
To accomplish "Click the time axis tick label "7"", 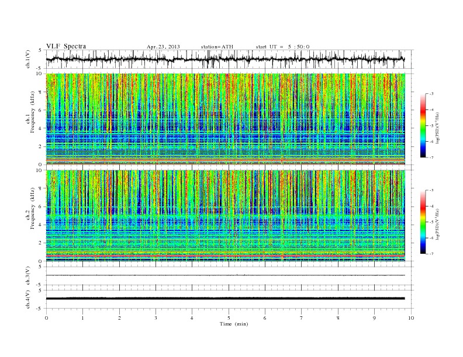I will (x=302, y=318).
